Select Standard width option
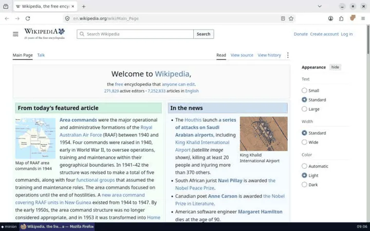The image size is (370, 231). pos(304,133)
